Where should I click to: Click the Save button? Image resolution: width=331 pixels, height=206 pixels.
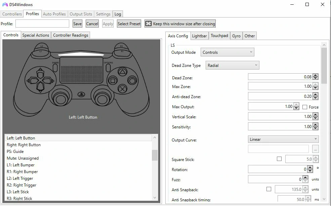pos(77,24)
